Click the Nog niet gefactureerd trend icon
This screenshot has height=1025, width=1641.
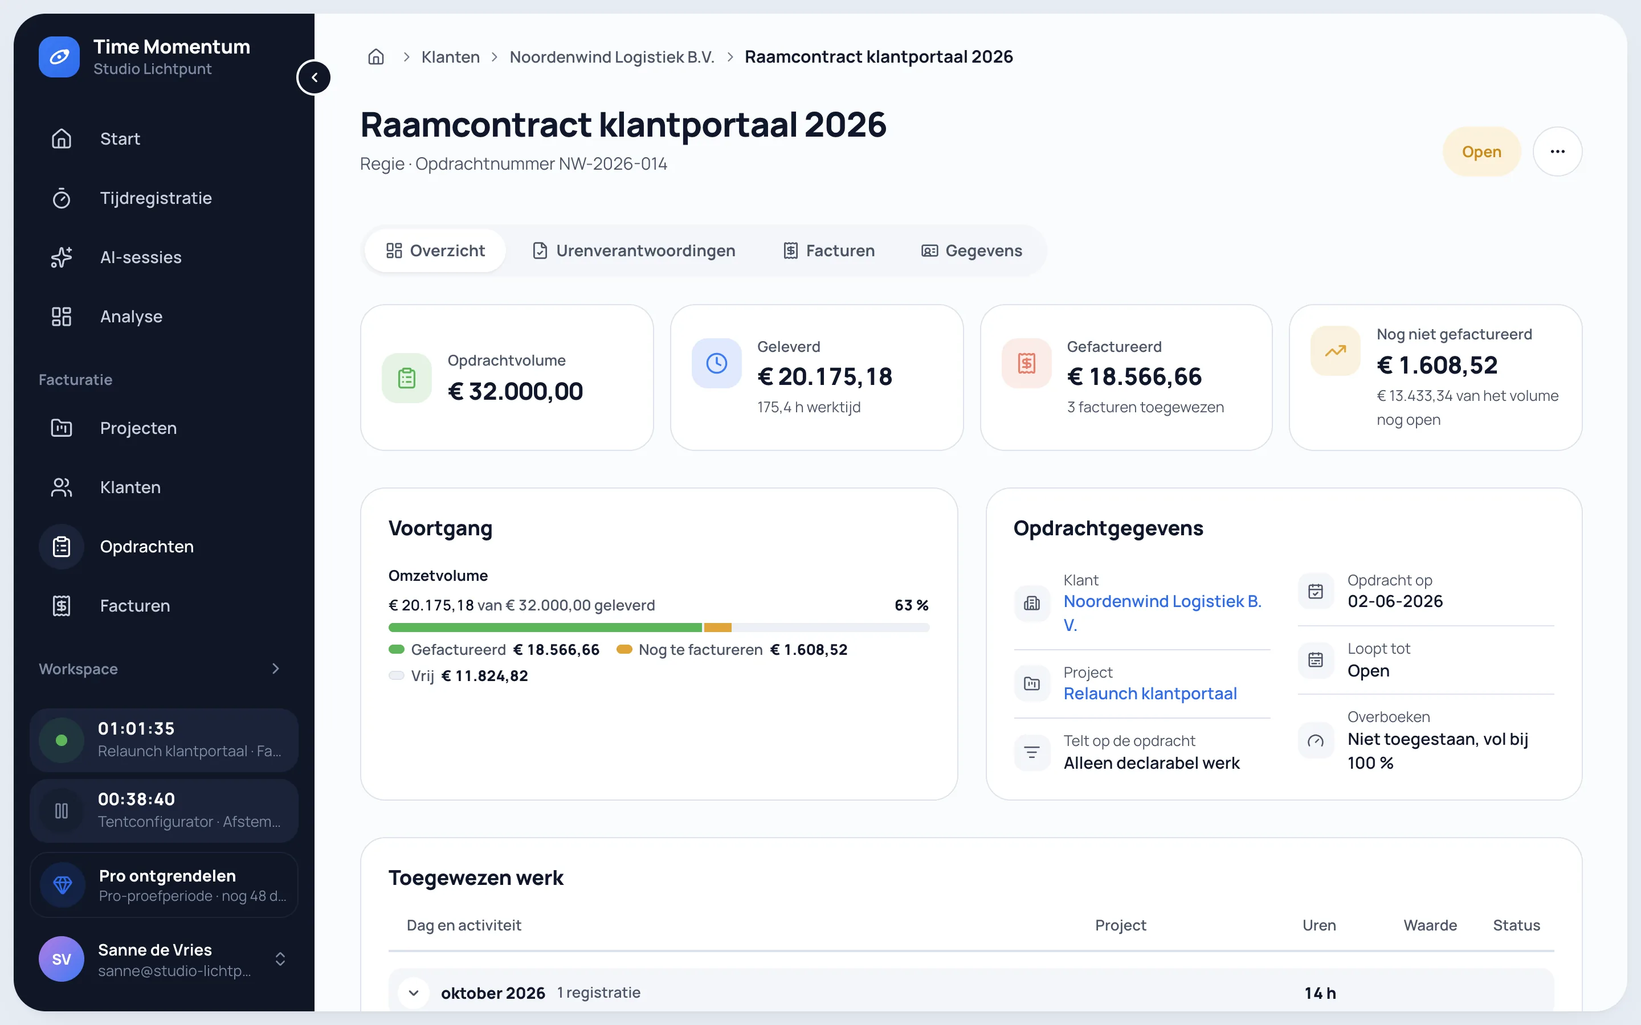(x=1336, y=351)
